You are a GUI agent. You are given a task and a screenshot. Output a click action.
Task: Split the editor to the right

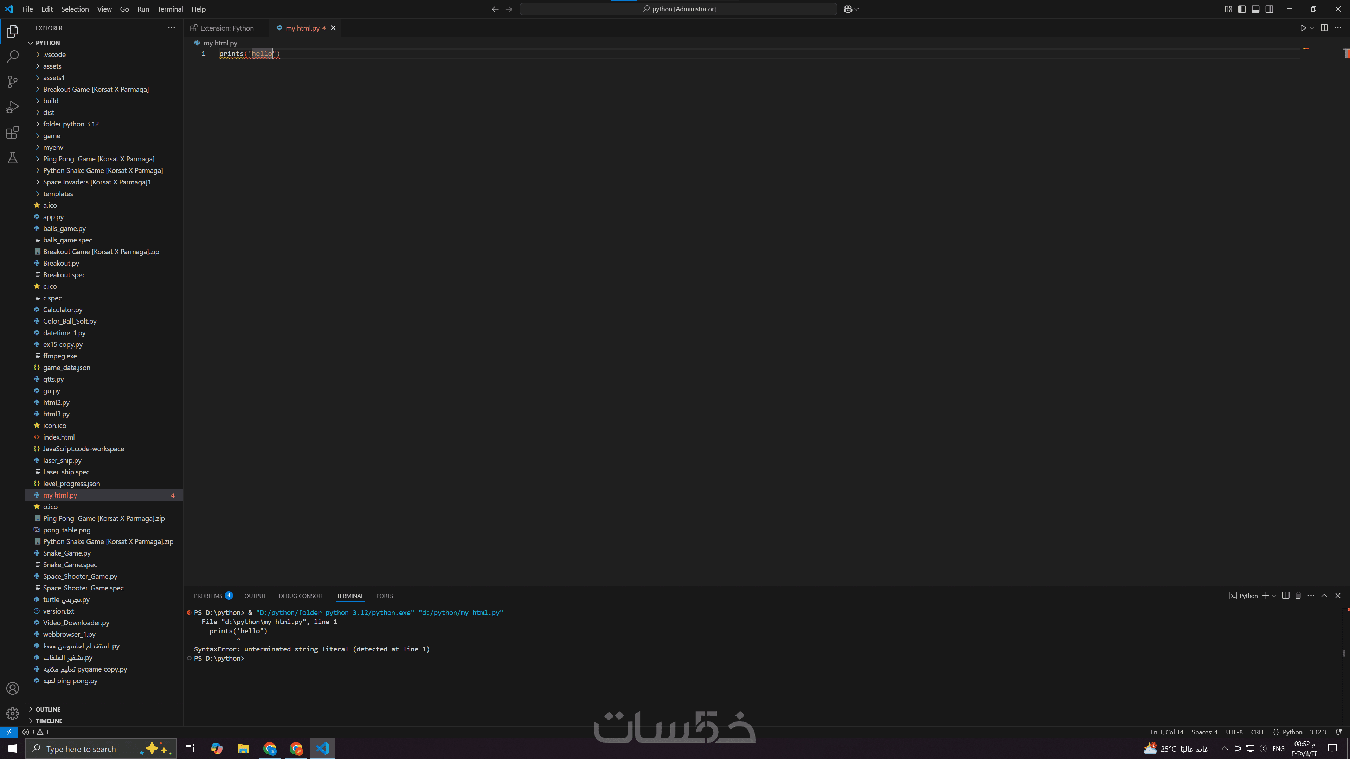point(1324,28)
